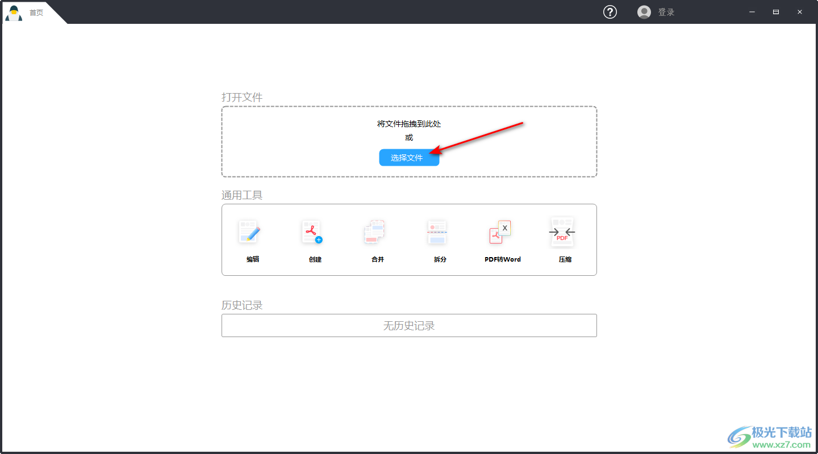Switch to the 首页 tab
Screen dimensions: 818x454
click(x=36, y=12)
